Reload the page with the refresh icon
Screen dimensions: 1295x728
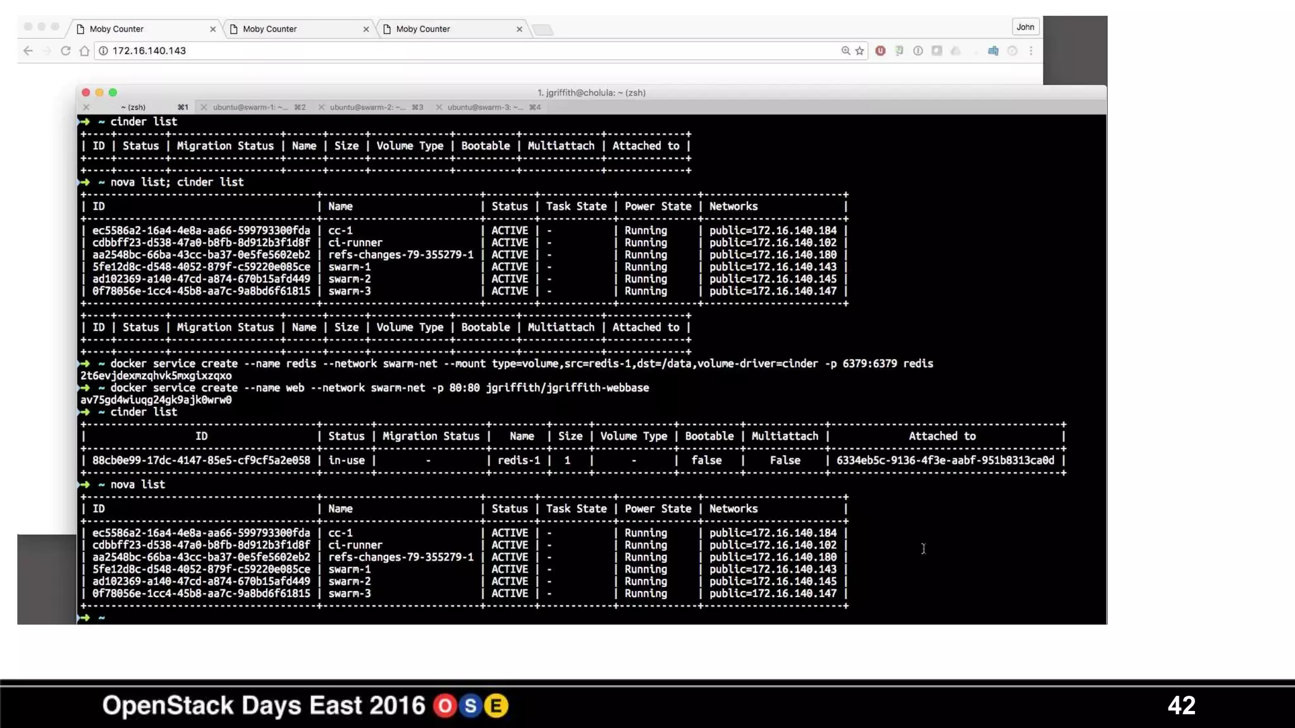click(x=65, y=51)
